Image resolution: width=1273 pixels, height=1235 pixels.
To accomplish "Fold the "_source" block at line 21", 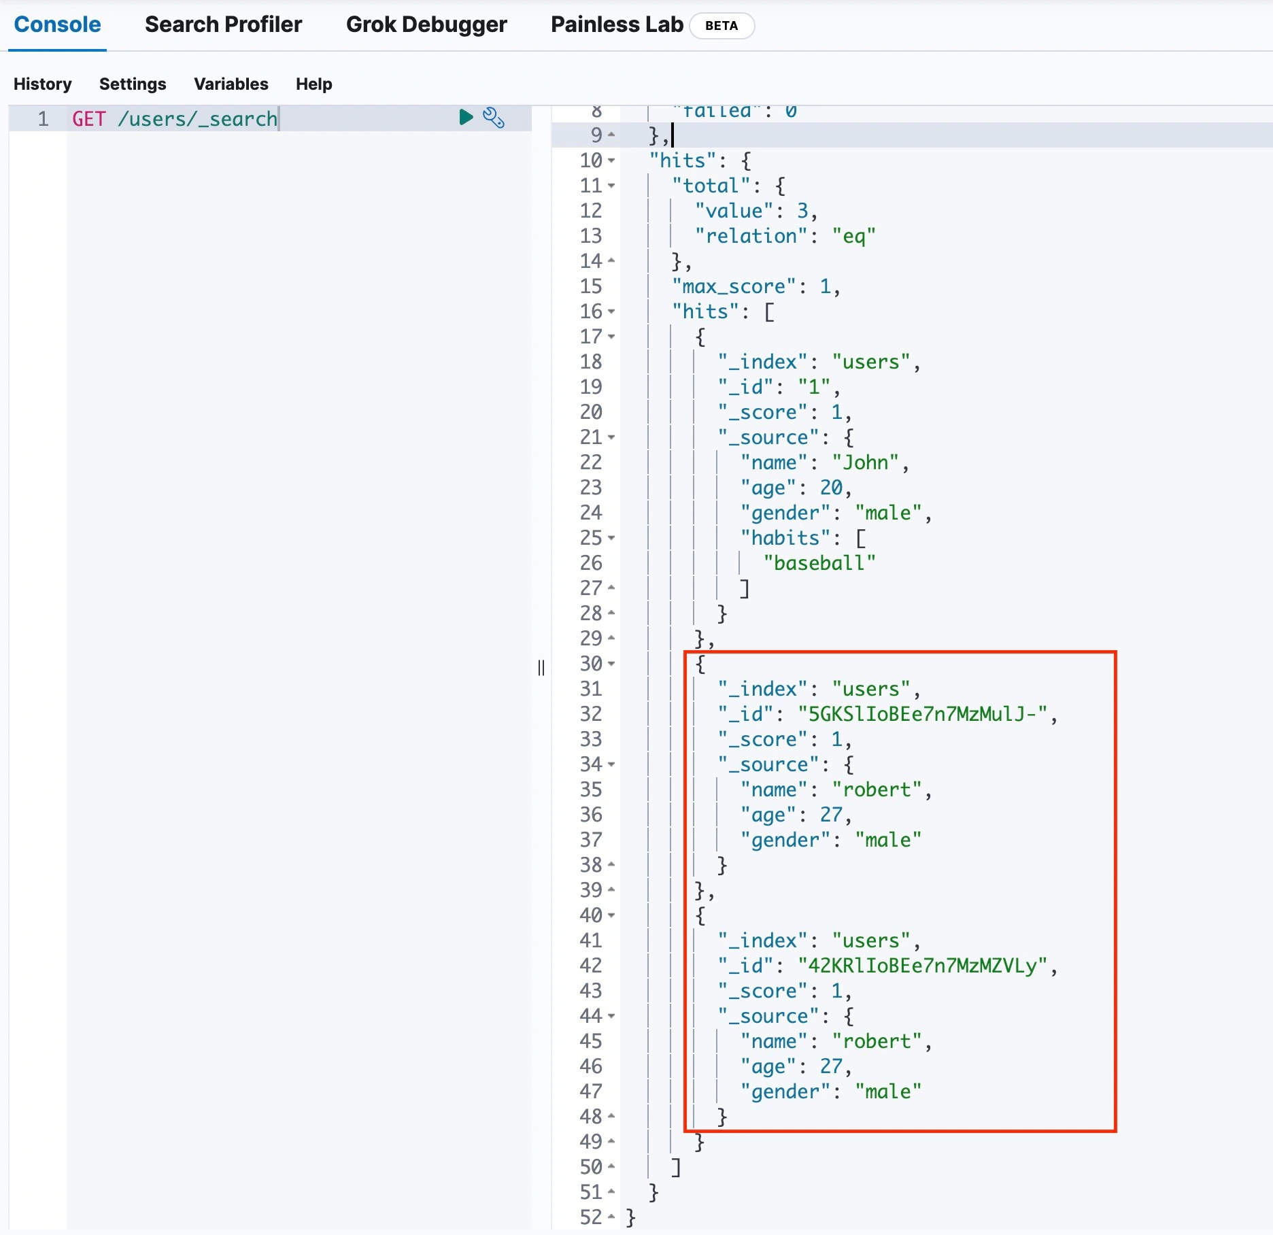I will [x=611, y=438].
